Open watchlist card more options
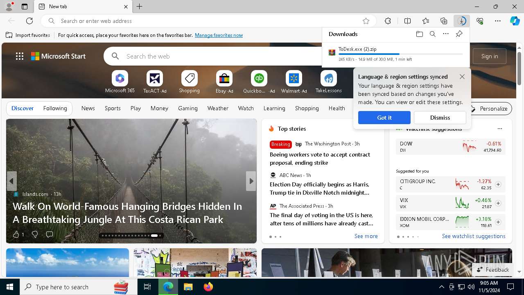The width and height of the screenshot is (524, 295). click(499, 129)
